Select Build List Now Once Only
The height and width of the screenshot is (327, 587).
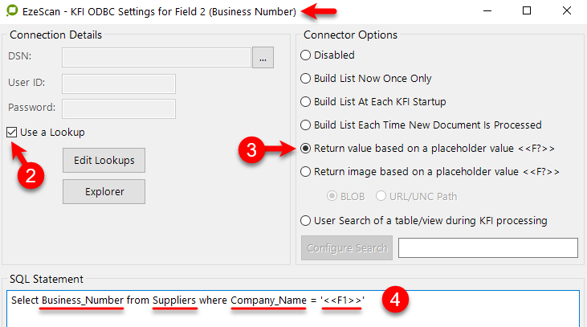(306, 79)
